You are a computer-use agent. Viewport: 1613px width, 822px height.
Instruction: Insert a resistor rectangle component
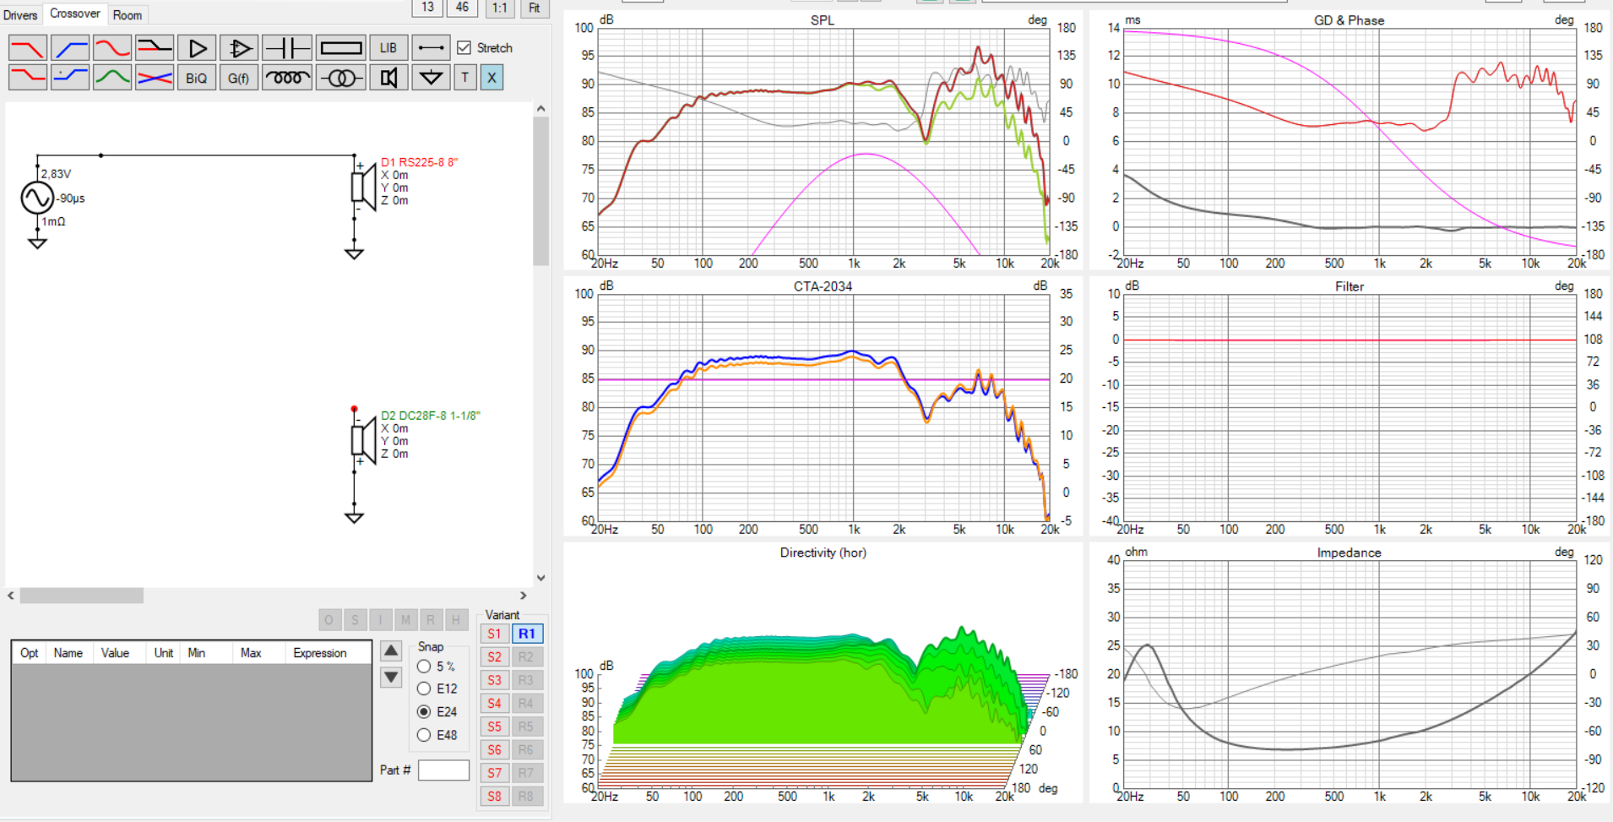point(341,48)
